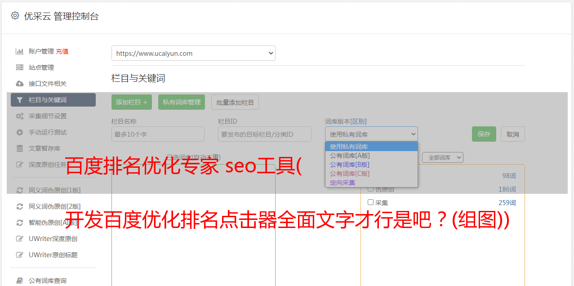The height and width of the screenshot is (286, 574).
Task: Open 文章暂存库 in the sidebar
Action: [44, 148]
